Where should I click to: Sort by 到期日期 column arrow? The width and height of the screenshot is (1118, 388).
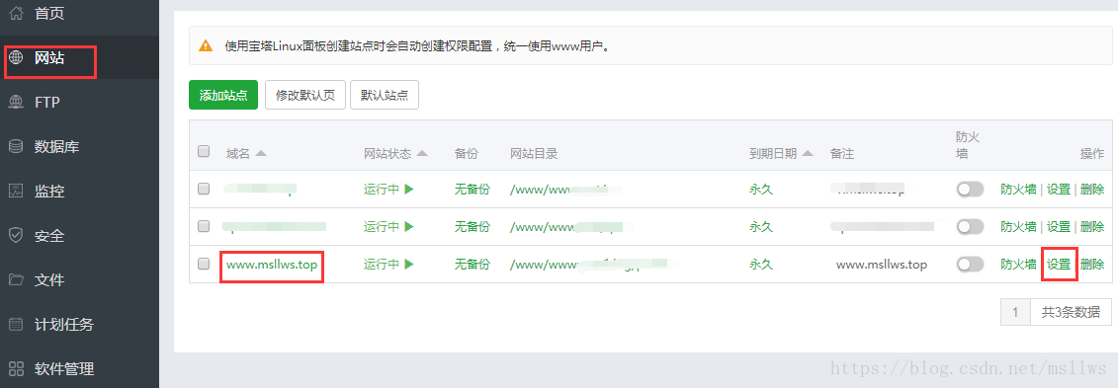[808, 154]
